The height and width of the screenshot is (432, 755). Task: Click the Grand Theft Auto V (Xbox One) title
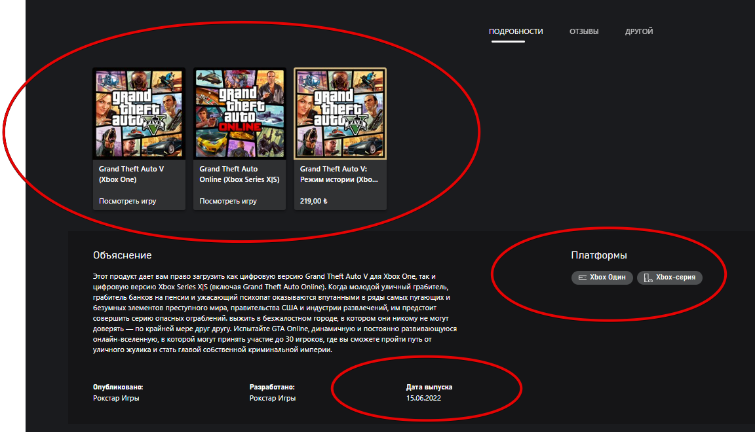pos(132,174)
